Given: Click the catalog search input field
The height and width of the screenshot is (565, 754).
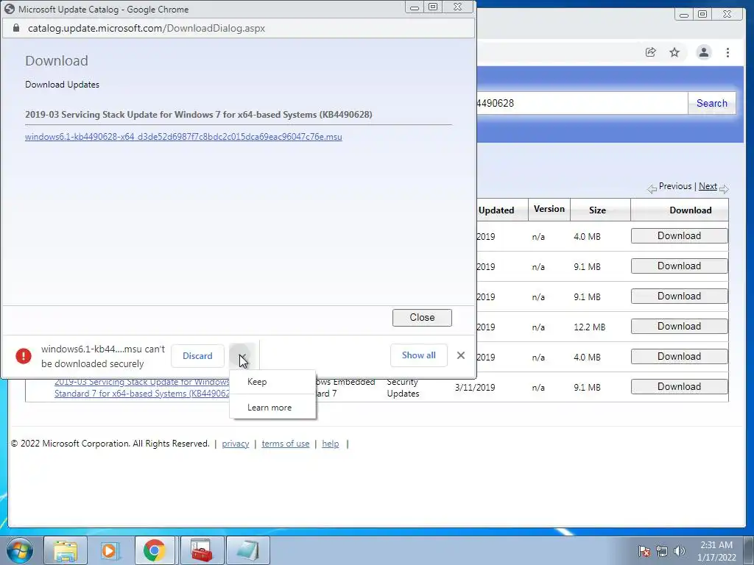Looking at the screenshot, I should (582, 103).
